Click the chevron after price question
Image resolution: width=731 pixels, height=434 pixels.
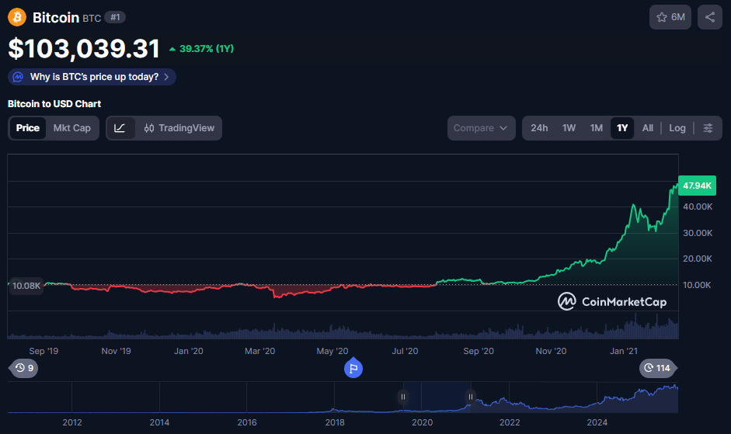(x=166, y=77)
